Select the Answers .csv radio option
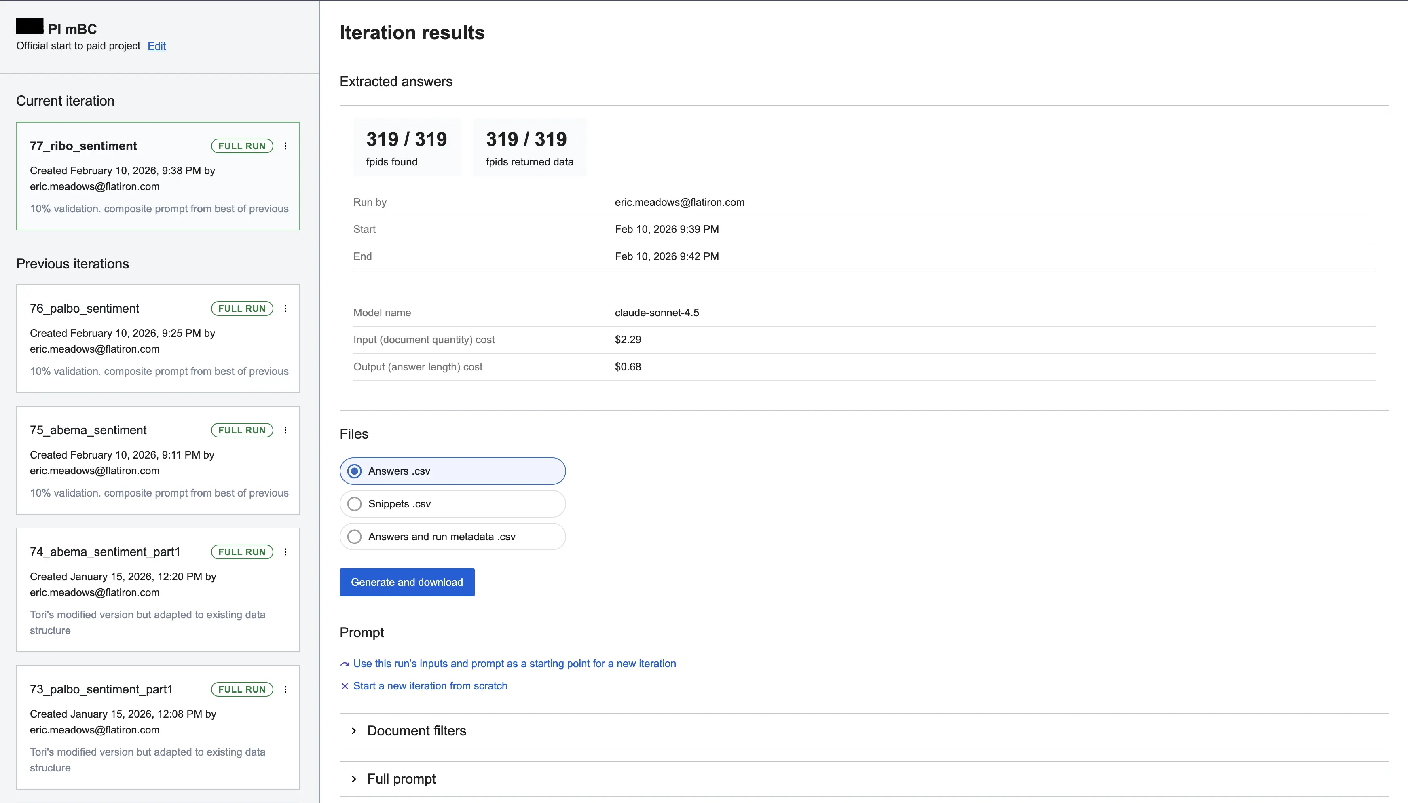Screen dimensions: 1408x803 [355, 471]
